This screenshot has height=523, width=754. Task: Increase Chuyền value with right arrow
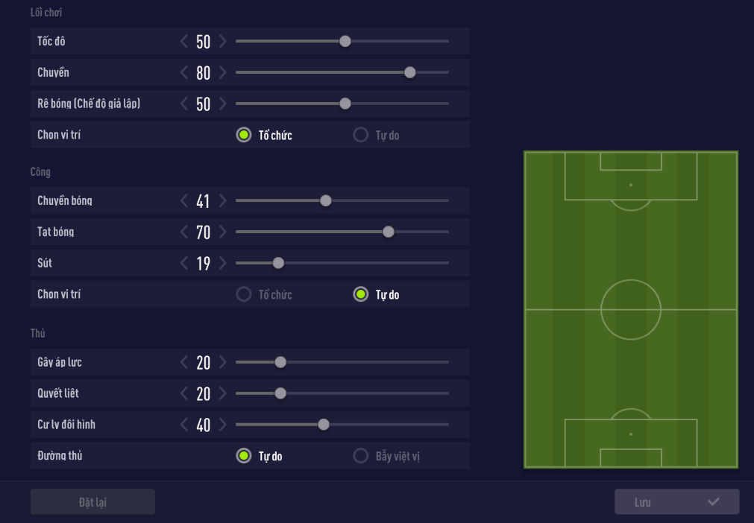(x=222, y=73)
